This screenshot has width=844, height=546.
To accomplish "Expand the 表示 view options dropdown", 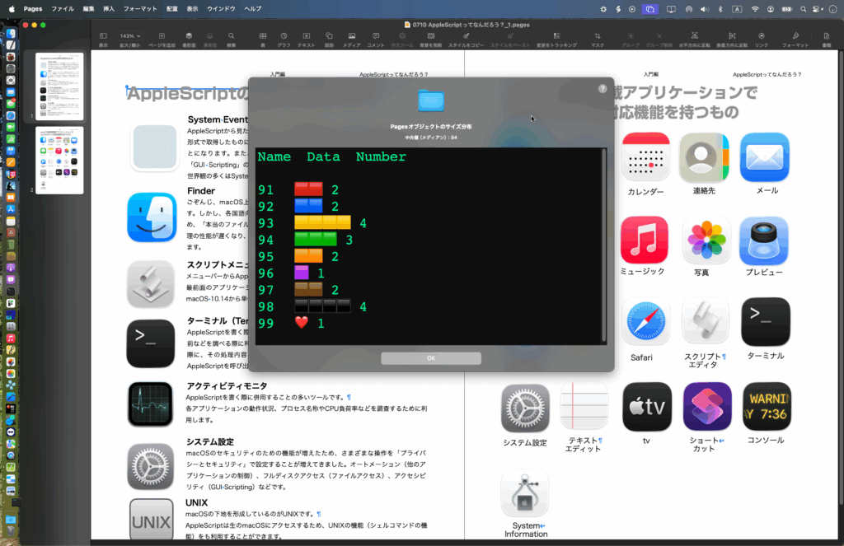I will pyautogui.click(x=103, y=38).
